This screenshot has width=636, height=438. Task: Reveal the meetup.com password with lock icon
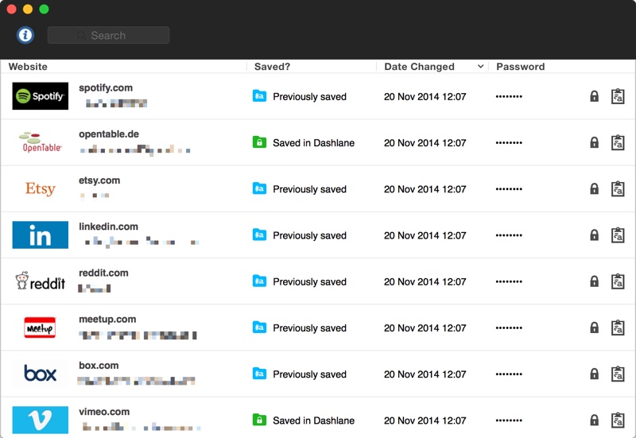(x=594, y=328)
